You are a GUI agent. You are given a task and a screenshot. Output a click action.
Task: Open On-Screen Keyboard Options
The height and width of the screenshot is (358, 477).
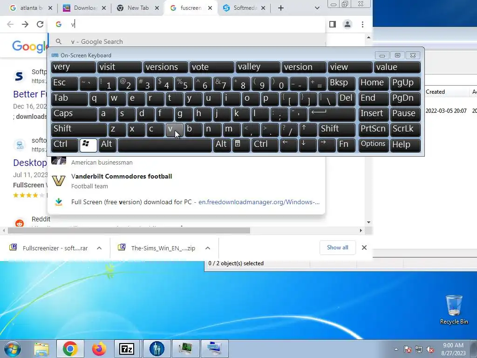[373, 145]
